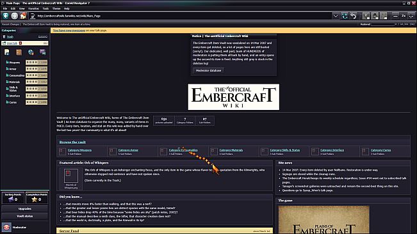Click the Moderator avatar picture

coord(6,228)
